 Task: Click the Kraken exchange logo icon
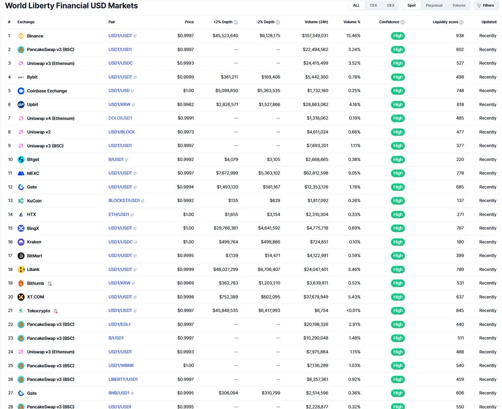21,242
